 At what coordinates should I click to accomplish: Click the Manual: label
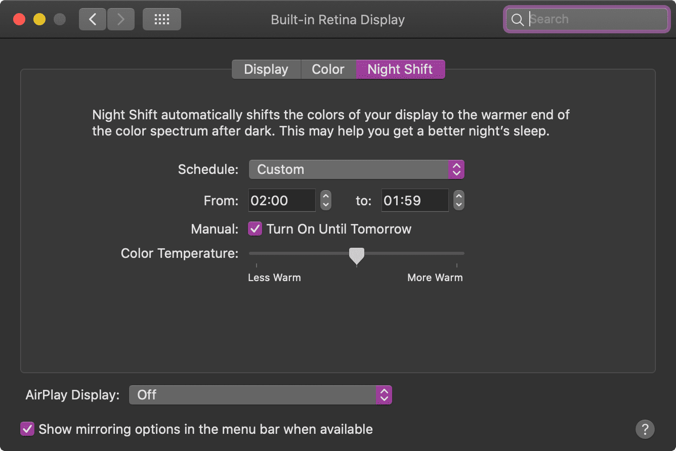coord(215,229)
